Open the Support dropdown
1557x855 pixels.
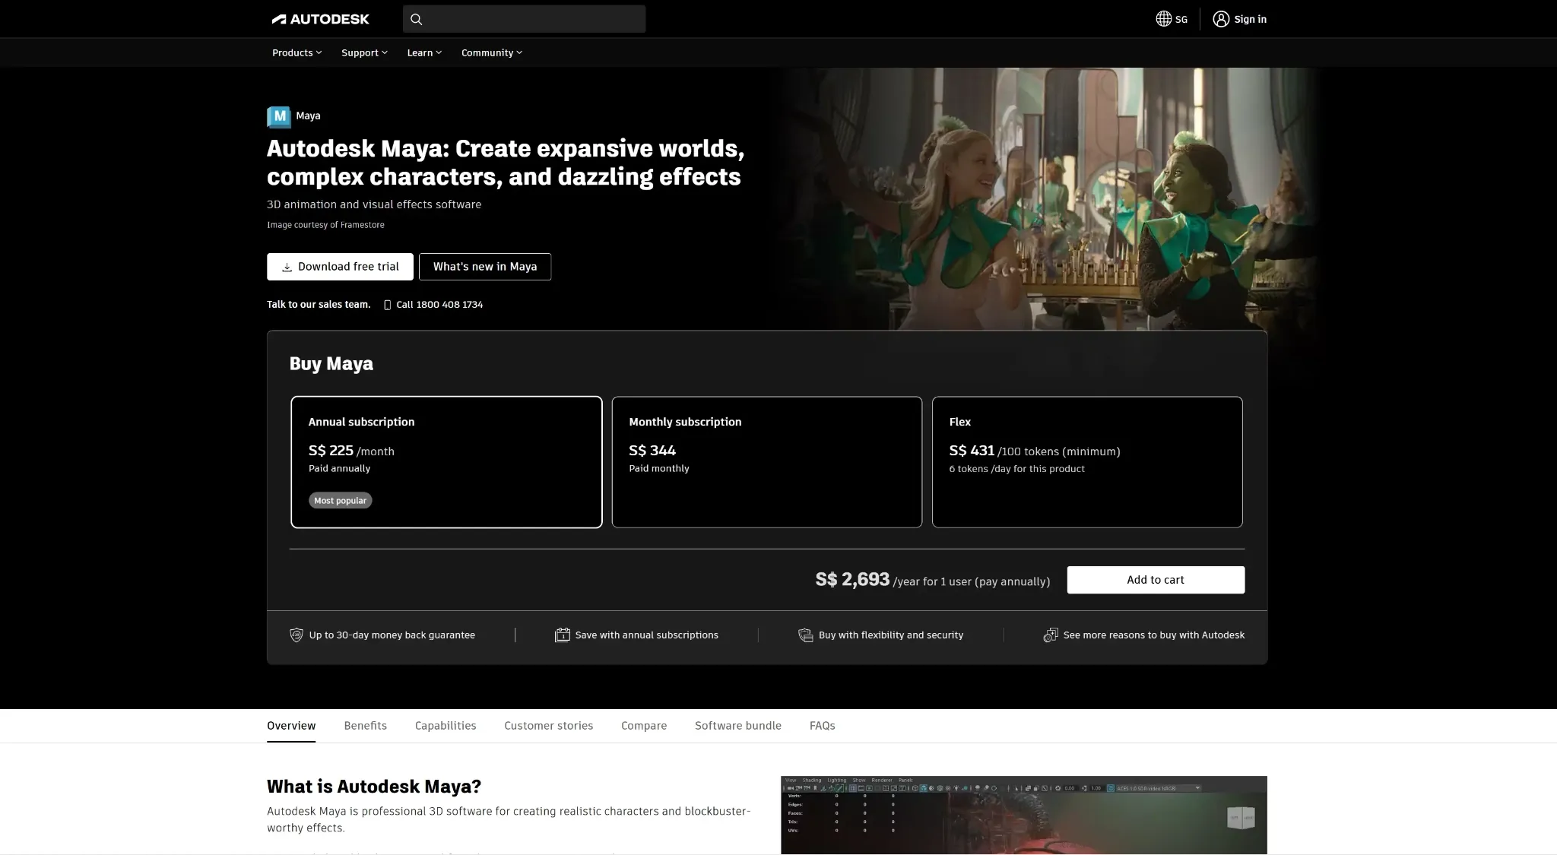click(x=364, y=52)
